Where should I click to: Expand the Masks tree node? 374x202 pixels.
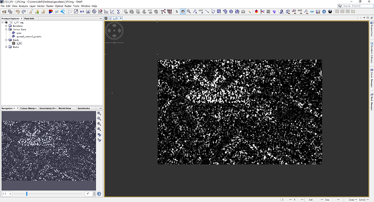click(x=6, y=47)
